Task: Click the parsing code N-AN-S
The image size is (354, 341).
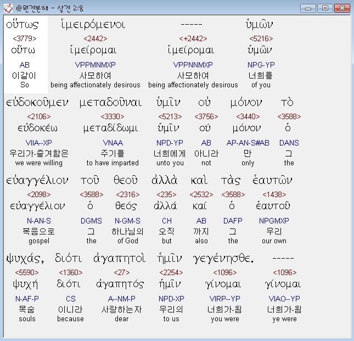Action: [39, 221]
